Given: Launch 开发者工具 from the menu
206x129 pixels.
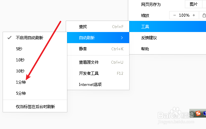Looking at the screenshot, I should [x=98, y=73].
